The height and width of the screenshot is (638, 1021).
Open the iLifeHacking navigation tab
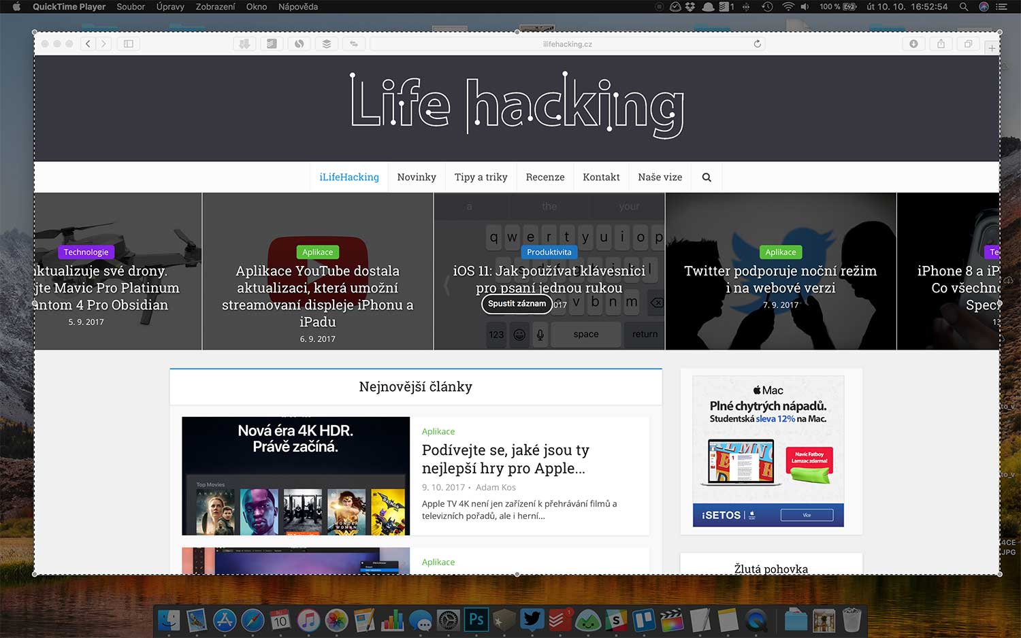(x=349, y=178)
